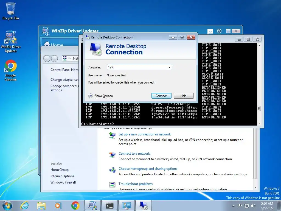This screenshot has height=211, width=281.
Task: Open Internet Explorer from taskbar
Action: (x=24, y=206)
